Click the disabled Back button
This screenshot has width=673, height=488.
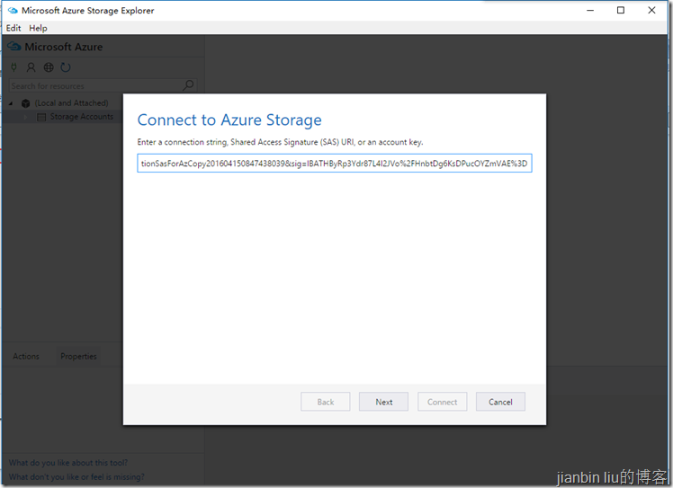326,402
